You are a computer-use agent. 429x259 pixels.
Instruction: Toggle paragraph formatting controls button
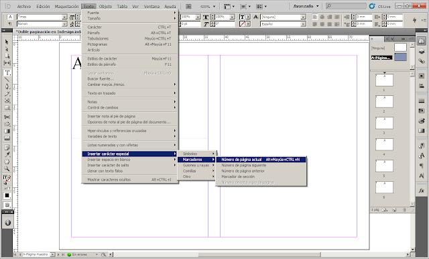pyautogui.click(x=10, y=23)
